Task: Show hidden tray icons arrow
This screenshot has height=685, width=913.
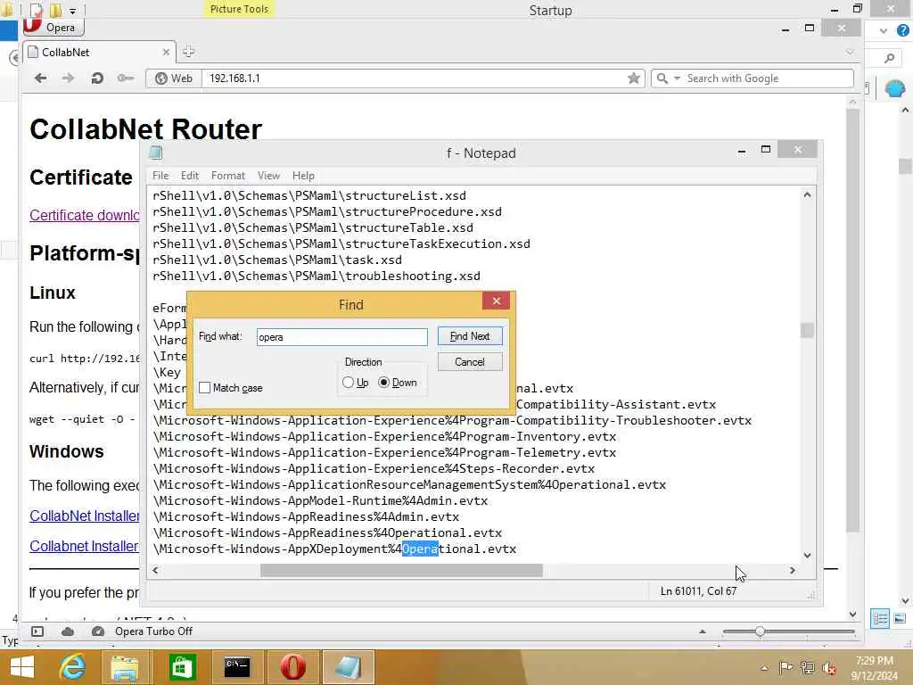Action: [764, 667]
